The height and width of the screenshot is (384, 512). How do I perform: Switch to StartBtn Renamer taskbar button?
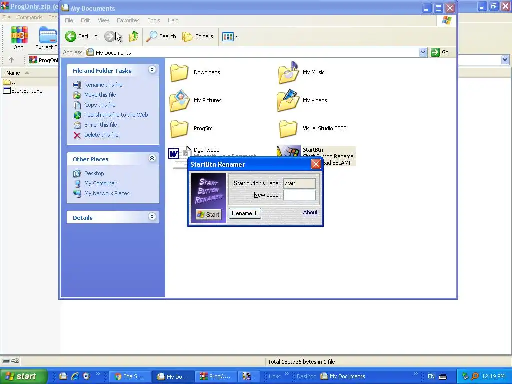[248, 376]
